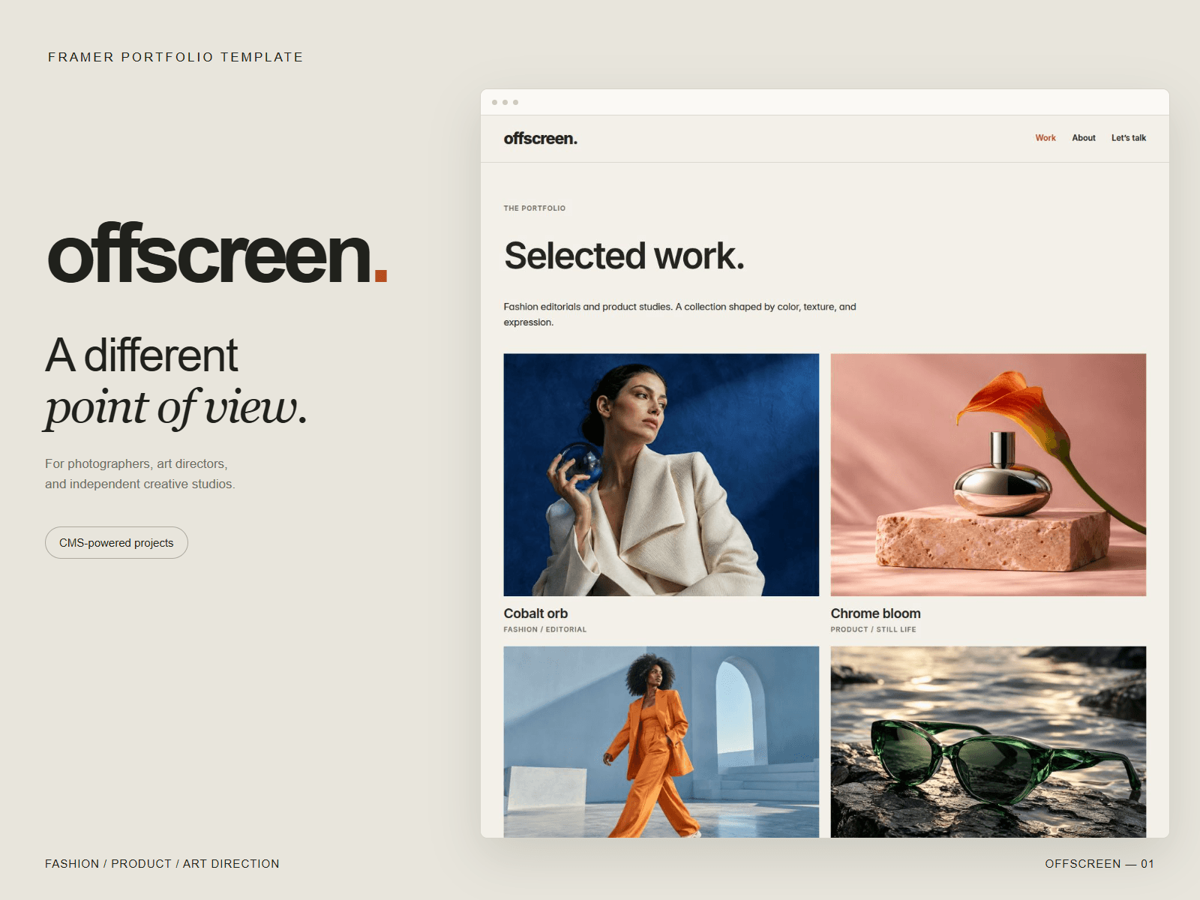Click FASHION / PRODUCT / ART DIRECTION footer text
This screenshot has width=1200, height=900.
(x=162, y=864)
